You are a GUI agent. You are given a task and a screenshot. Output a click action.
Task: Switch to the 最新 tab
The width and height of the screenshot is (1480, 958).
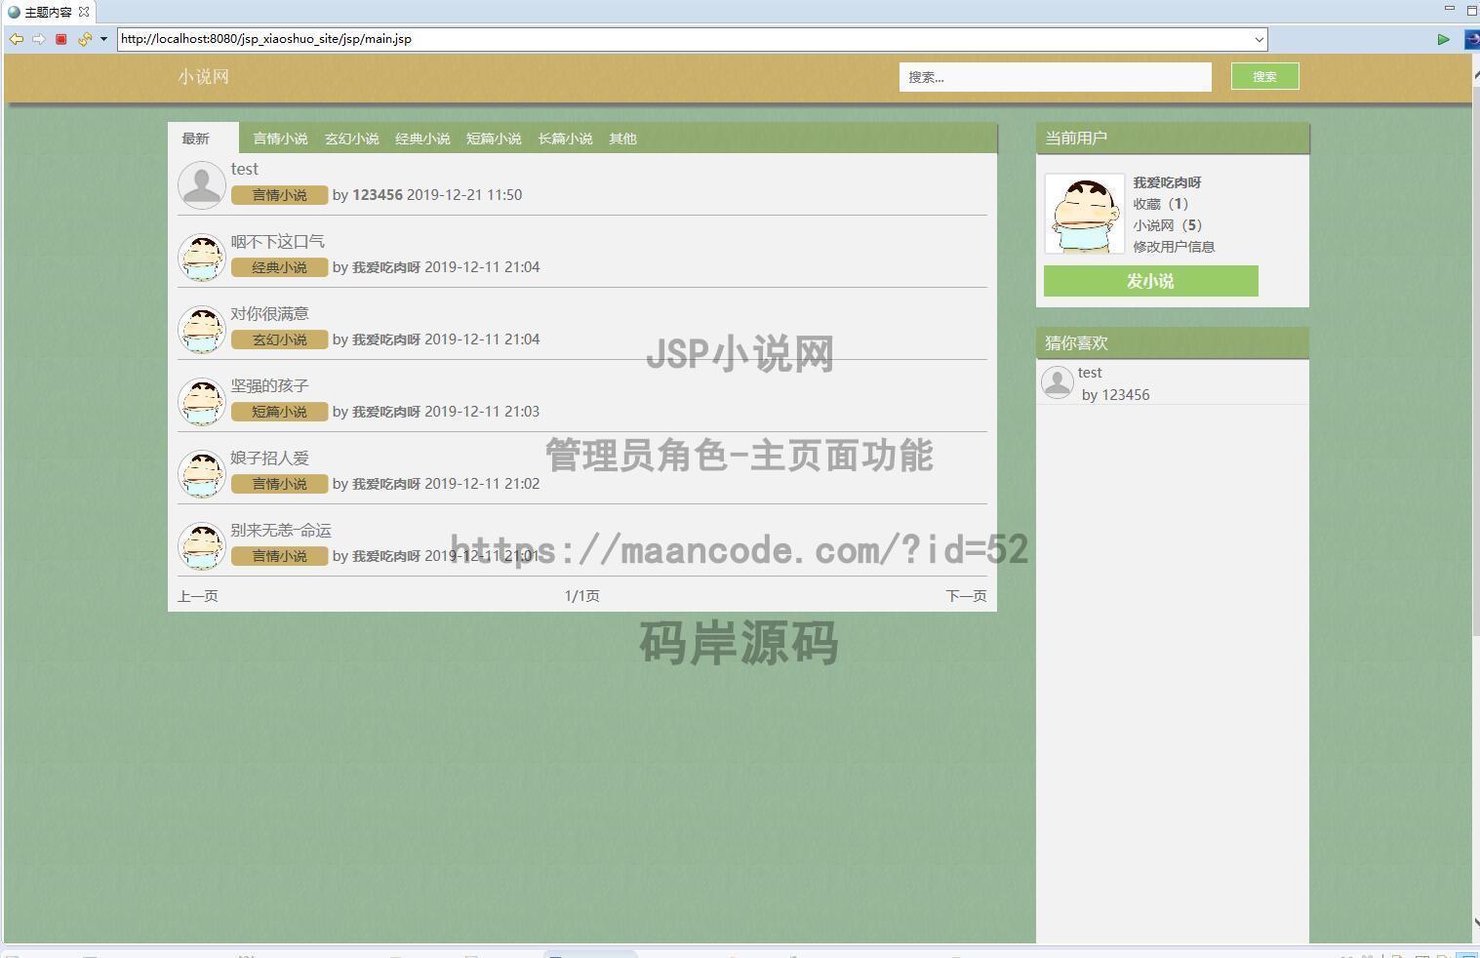click(x=196, y=139)
